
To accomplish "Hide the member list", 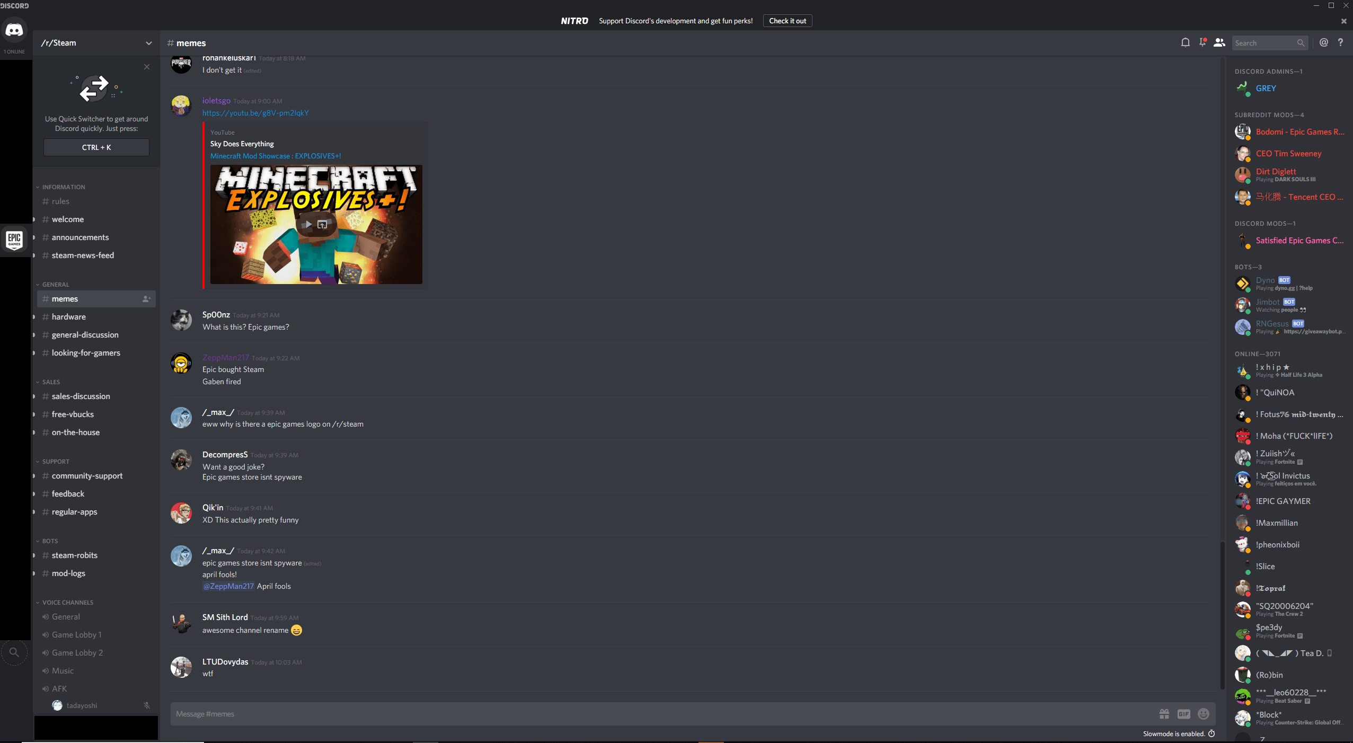I will coord(1219,42).
